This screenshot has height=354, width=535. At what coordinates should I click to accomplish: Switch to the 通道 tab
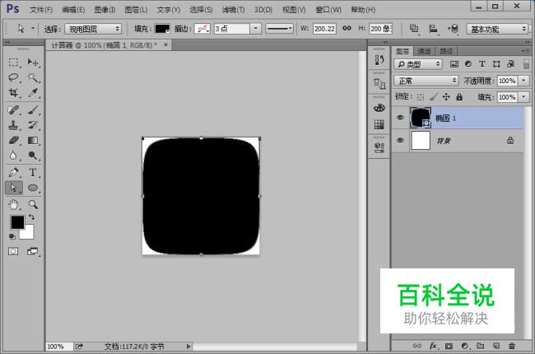[424, 51]
